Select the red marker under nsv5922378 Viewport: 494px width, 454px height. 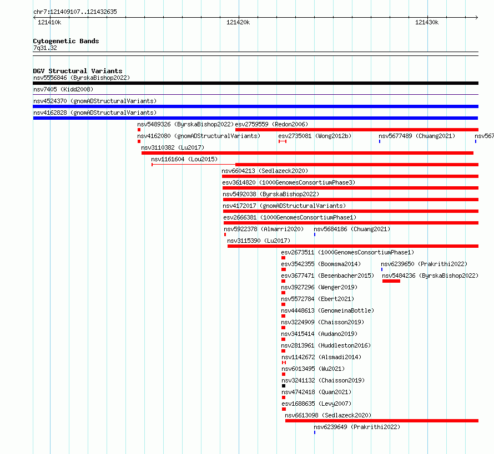click(x=225, y=234)
